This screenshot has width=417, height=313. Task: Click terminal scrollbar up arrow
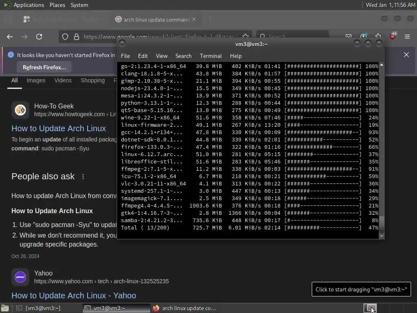tap(382, 65)
